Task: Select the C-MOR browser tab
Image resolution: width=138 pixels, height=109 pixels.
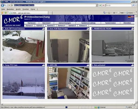Action: coord(28,13)
